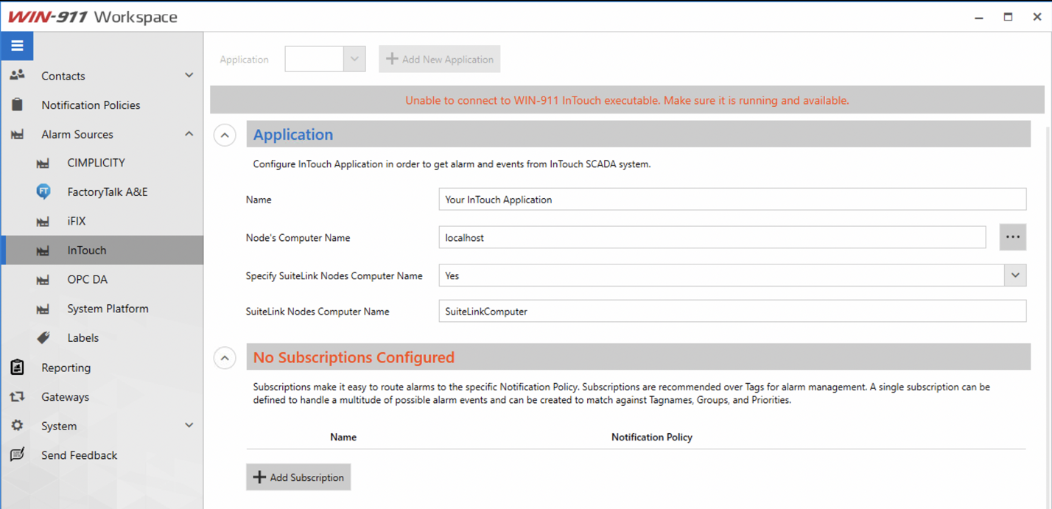The height and width of the screenshot is (509, 1052).
Task: Select System Platform alarm source
Action: tap(102, 309)
